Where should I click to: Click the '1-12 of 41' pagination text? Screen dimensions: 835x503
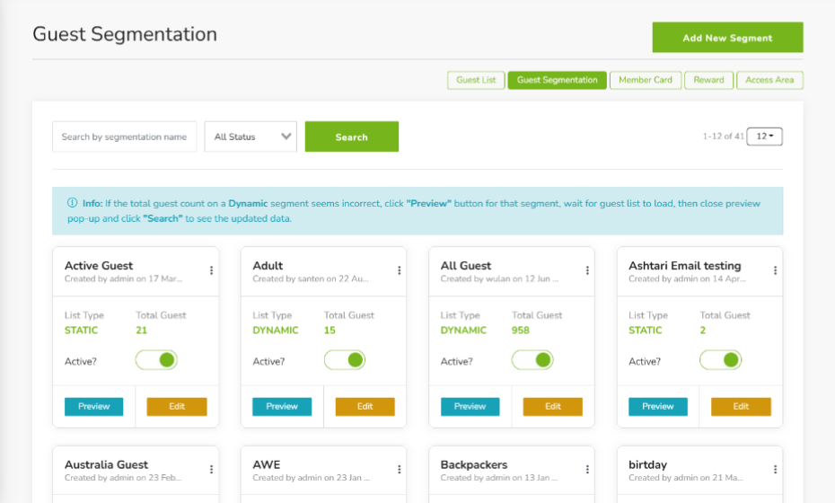coord(723,137)
